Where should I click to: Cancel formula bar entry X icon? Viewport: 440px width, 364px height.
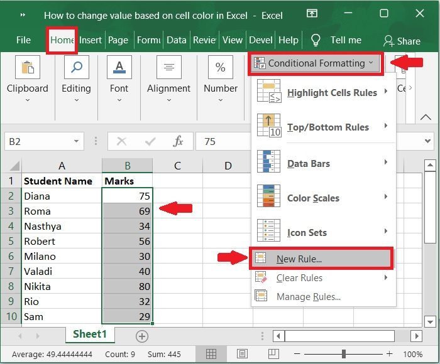pyautogui.click(x=121, y=141)
